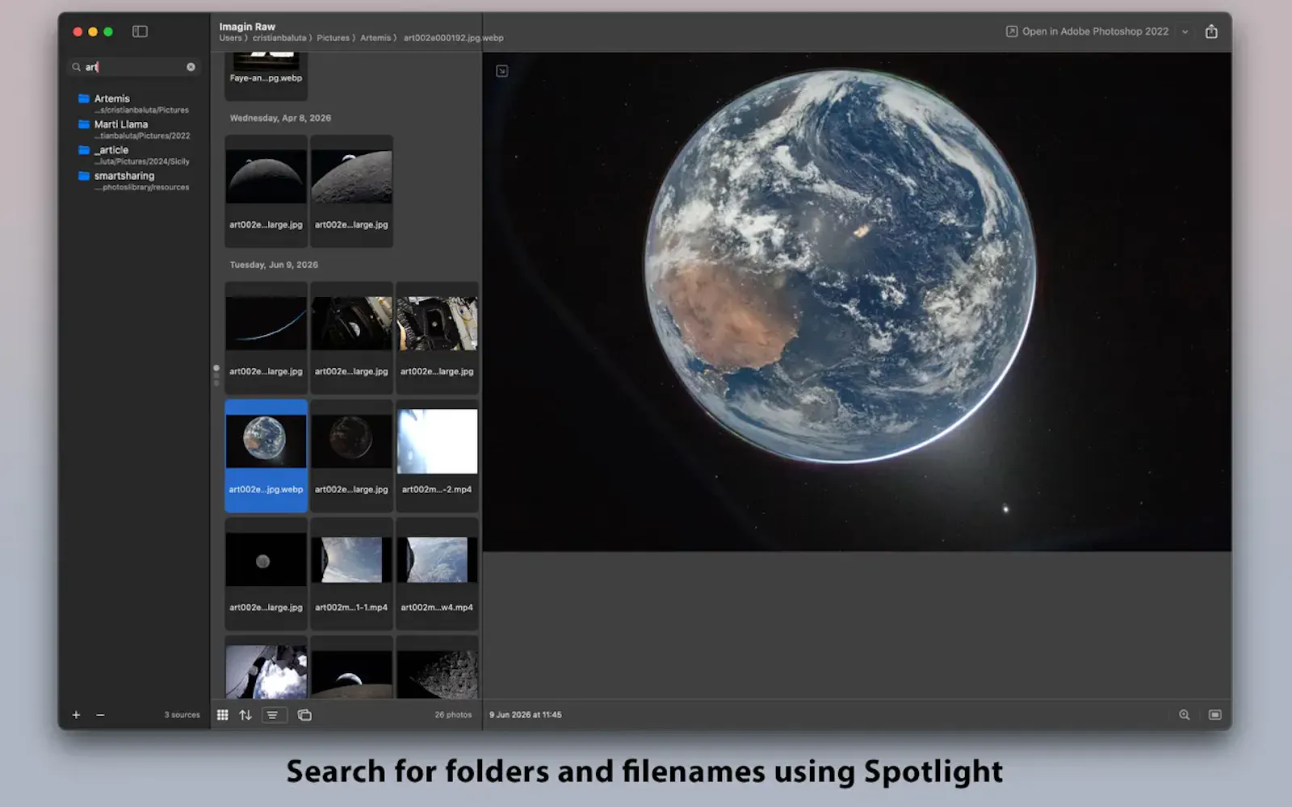The height and width of the screenshot is (807, 1292).
Task: Select the dark Earth thumbnail
Action: 351,456
